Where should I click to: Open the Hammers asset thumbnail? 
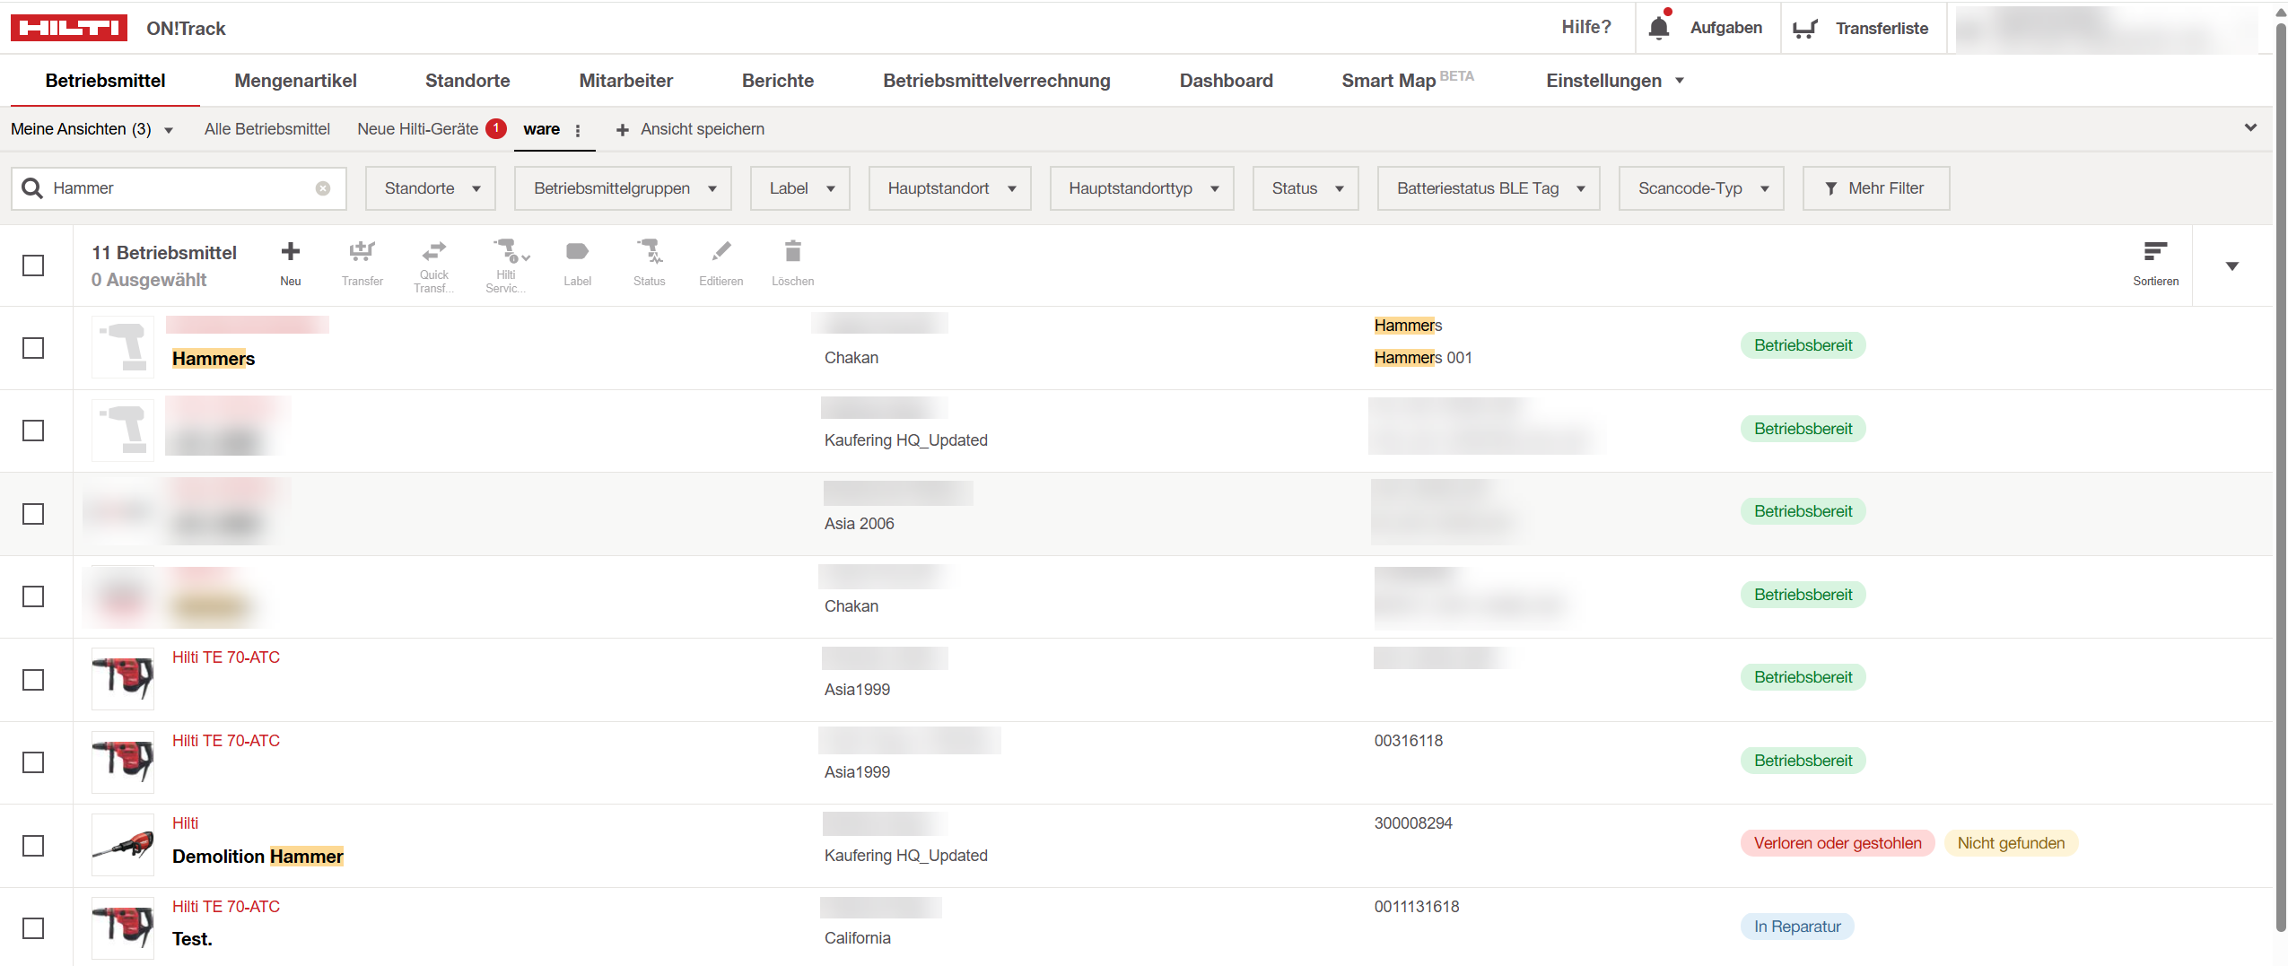(x=123, y=347)
